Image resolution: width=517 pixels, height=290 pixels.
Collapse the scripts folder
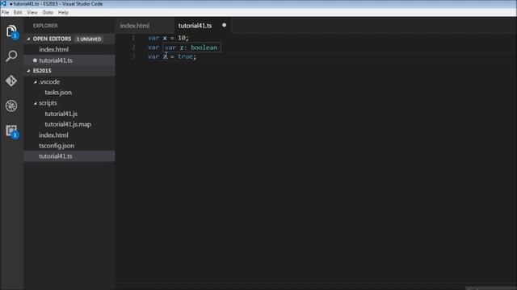pyautogui.click(x=36, y=103)
